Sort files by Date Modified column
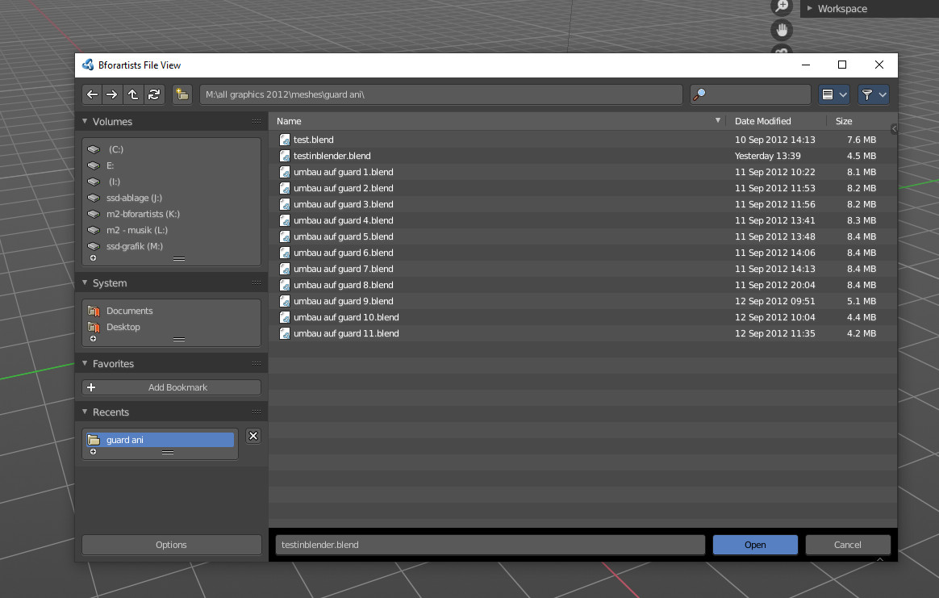Viewport: 939px width, 598px height. (x=762, y=121)
